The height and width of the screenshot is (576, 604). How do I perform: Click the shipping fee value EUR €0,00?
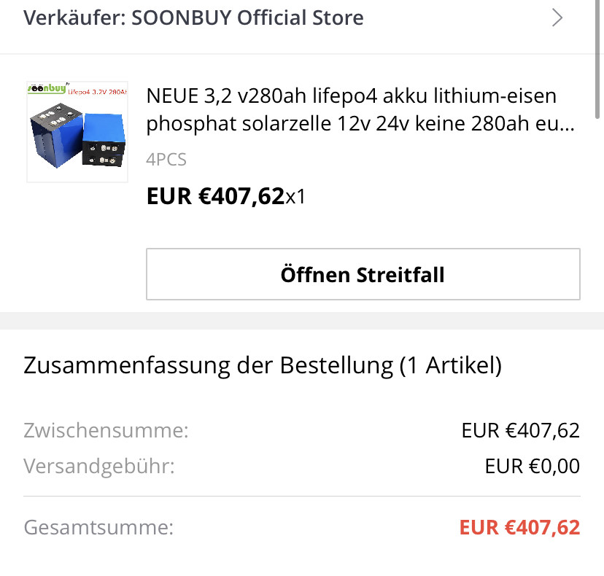tap(533, 466)
